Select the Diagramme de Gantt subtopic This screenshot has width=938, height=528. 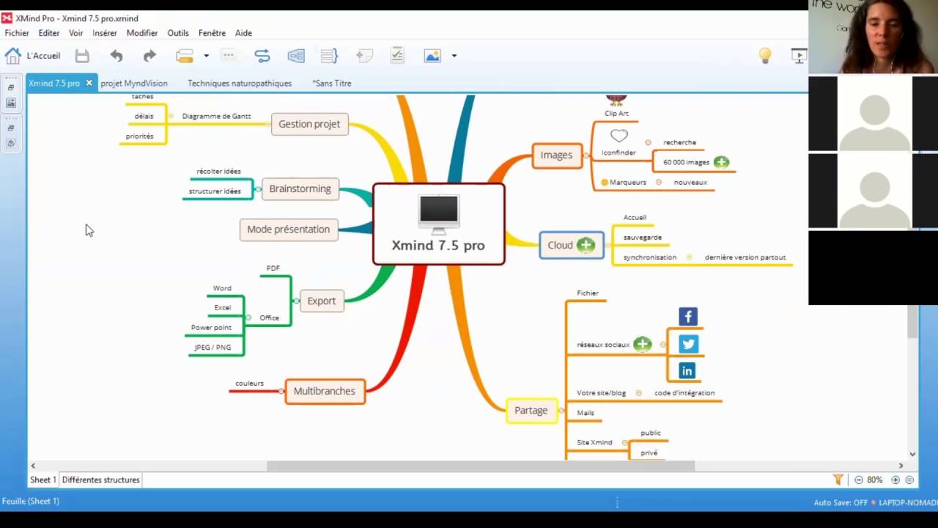tap(216, 116)
